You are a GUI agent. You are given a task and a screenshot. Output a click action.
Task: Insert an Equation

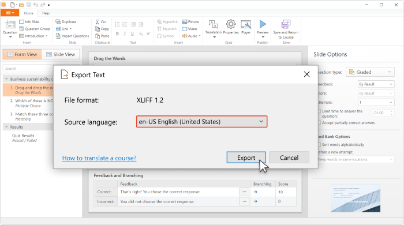[x=167, y=29]
